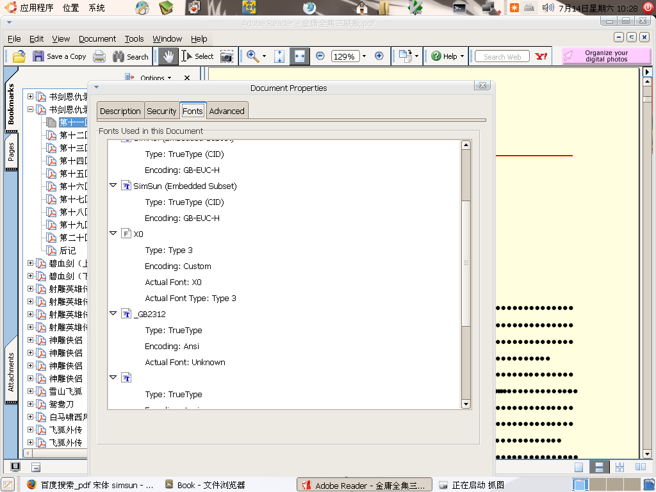Expand the 鸳鸯刀 bookmark

coord(31,404)
